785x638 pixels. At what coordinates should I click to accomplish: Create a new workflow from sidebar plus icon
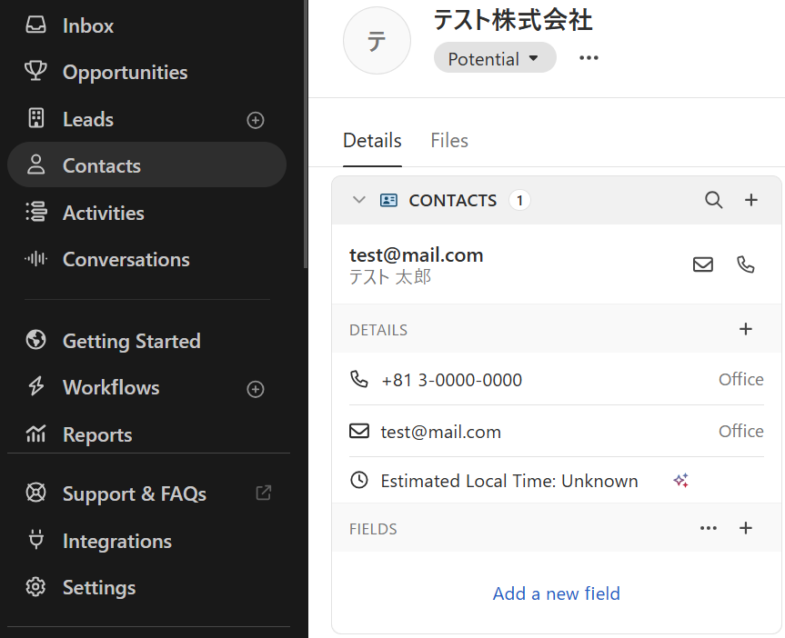coord(256,389)
